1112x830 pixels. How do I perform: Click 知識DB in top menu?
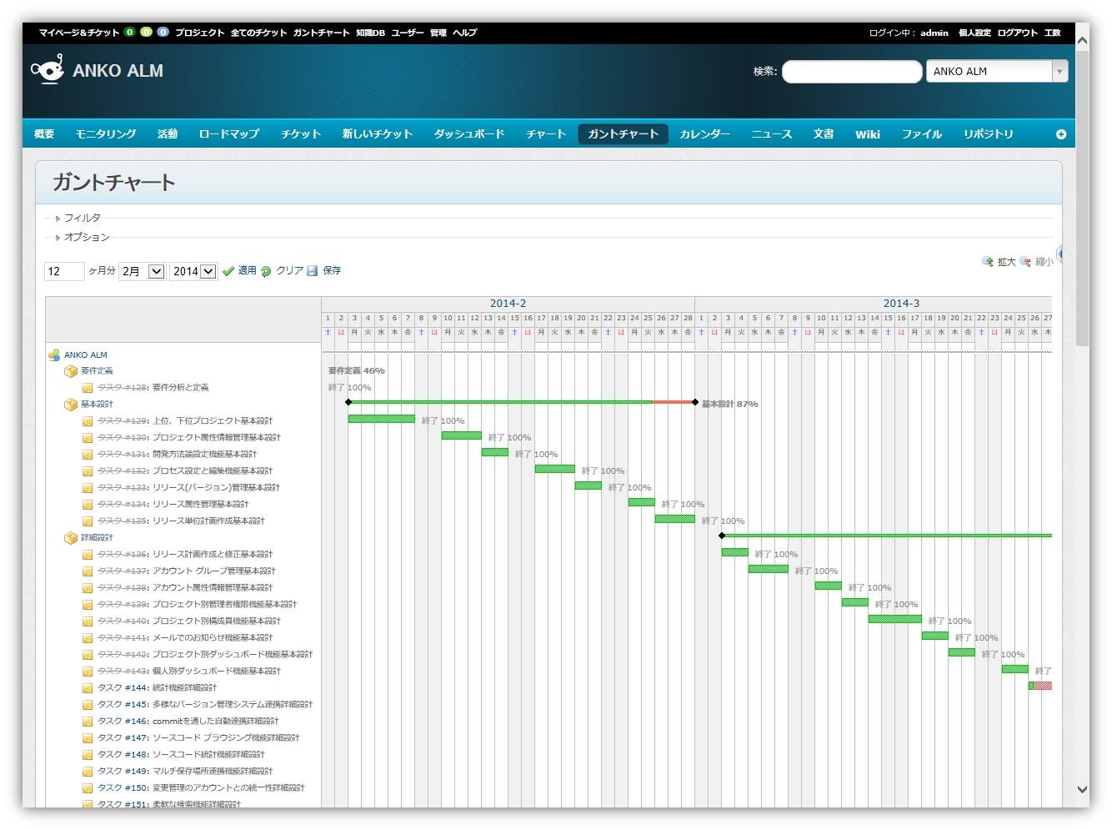pos(370,33)
